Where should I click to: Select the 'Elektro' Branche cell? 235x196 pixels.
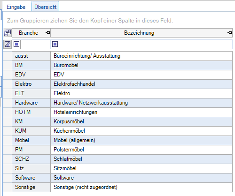click(31, 84)
